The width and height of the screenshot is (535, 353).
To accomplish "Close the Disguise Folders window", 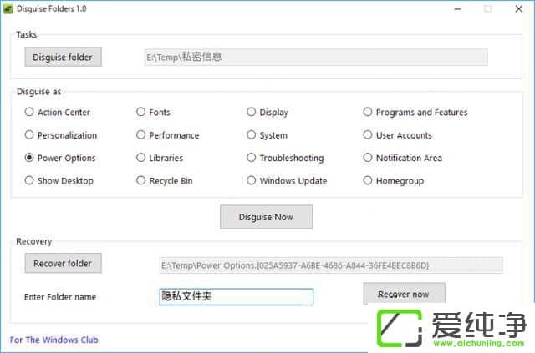I will (x=518, y=9).
